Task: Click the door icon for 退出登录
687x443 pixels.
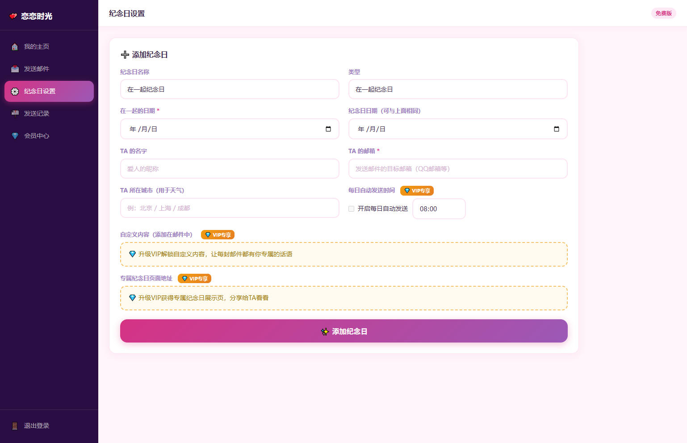Action: 15,426
